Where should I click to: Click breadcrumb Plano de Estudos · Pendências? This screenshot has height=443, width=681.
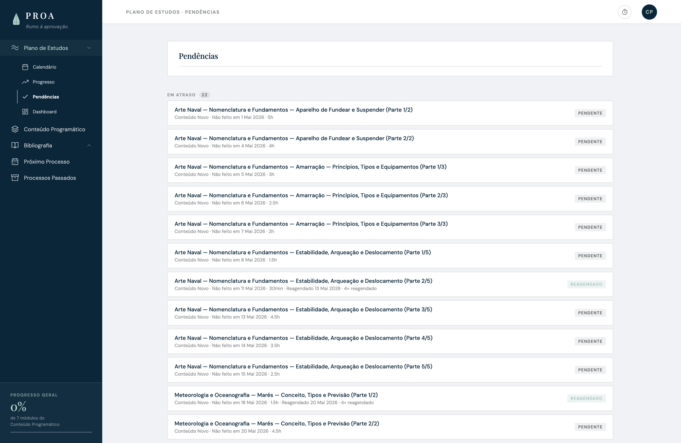coord(173,12)
